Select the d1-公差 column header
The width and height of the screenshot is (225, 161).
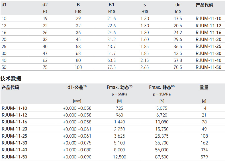coord(77,87)
